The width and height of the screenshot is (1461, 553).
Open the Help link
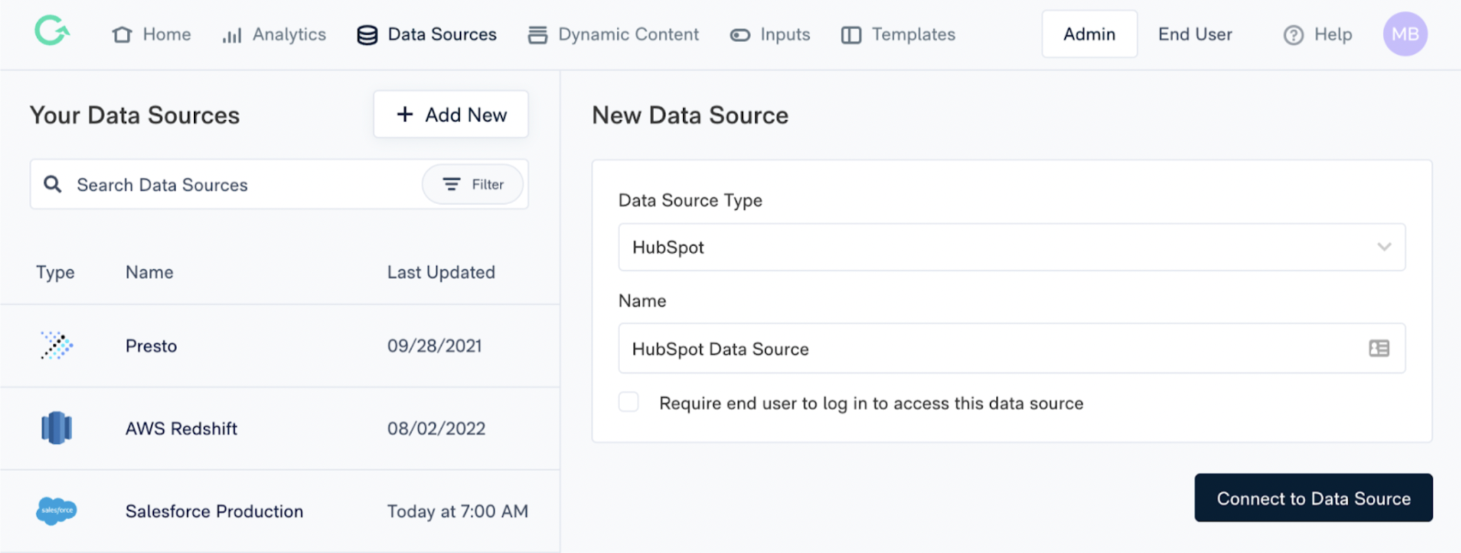tap(1317, 35)
